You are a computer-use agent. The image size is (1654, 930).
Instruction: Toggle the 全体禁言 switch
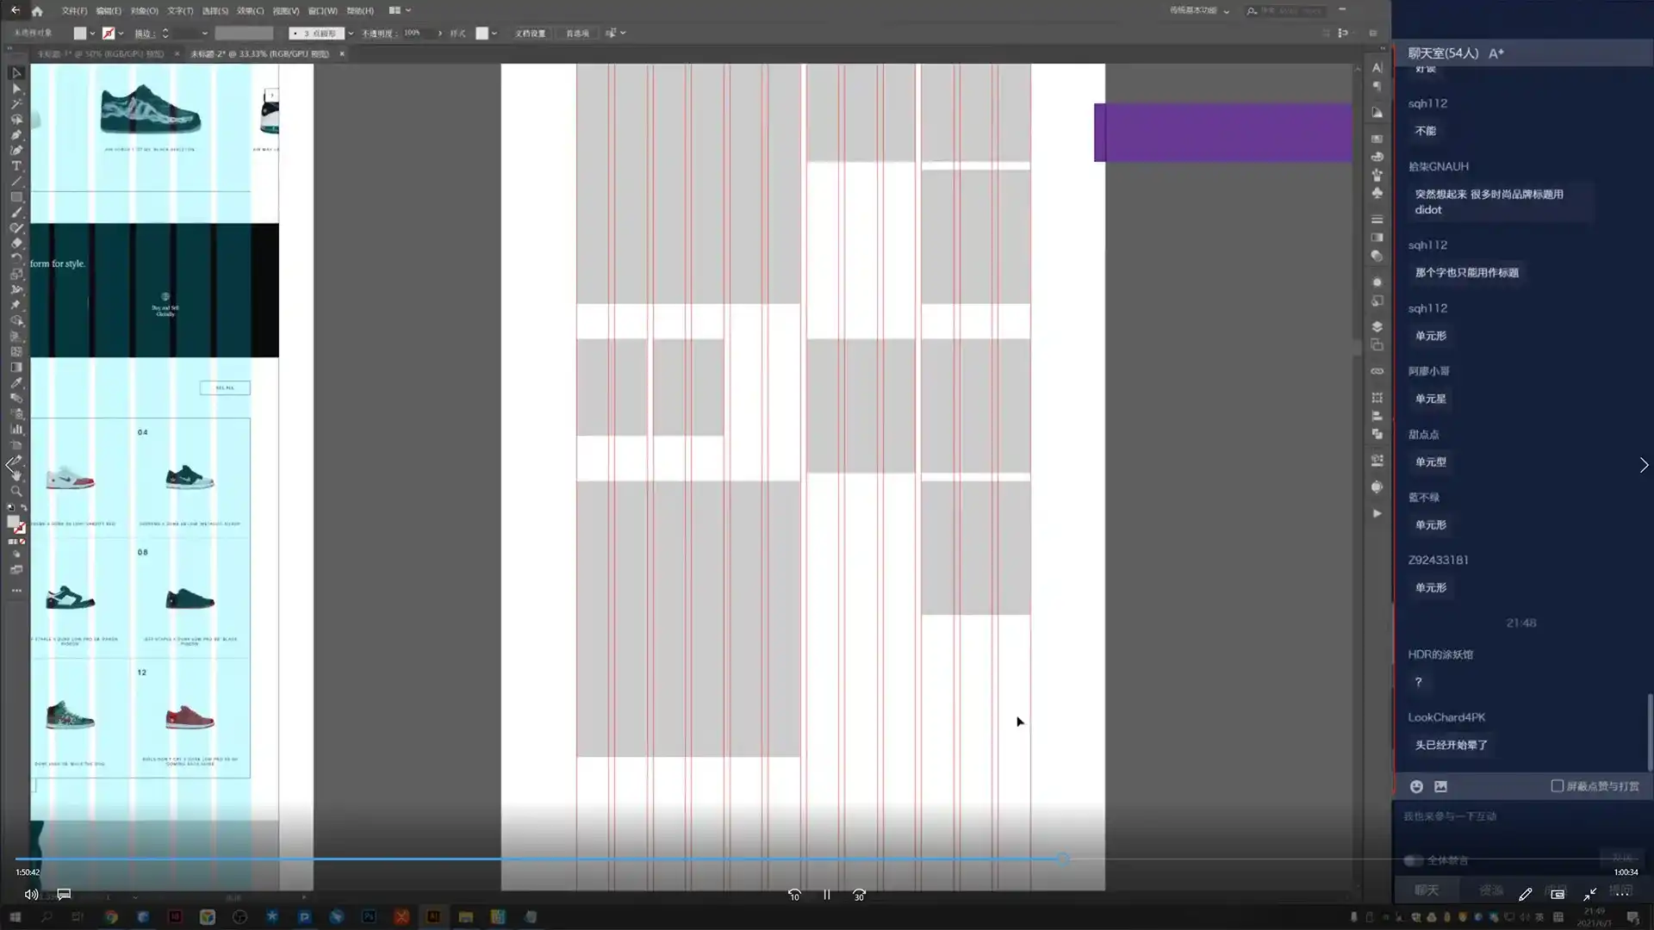(x=1413, y=860)
